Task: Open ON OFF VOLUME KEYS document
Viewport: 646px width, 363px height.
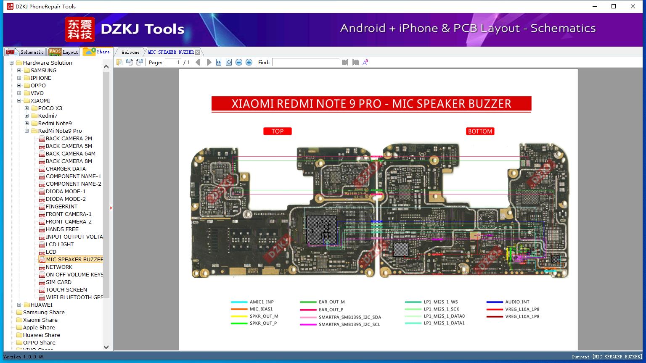Action: click(74, 275)
